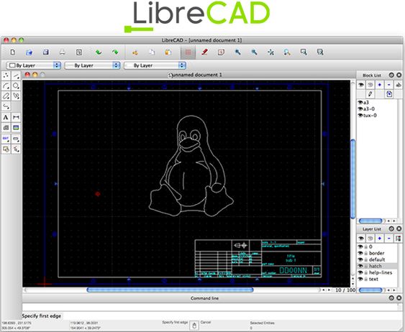Auto zoom to fit the drawing
Image resolution: width=405 pixels, height=332 pixels.
coord(270,52)
